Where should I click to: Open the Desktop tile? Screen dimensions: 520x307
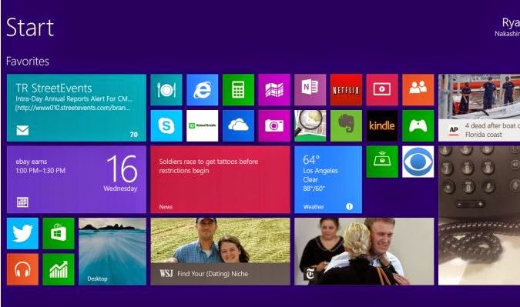tap(112, 252)
